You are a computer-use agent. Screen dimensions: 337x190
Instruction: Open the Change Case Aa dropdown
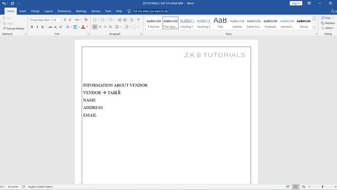[78, 20]
